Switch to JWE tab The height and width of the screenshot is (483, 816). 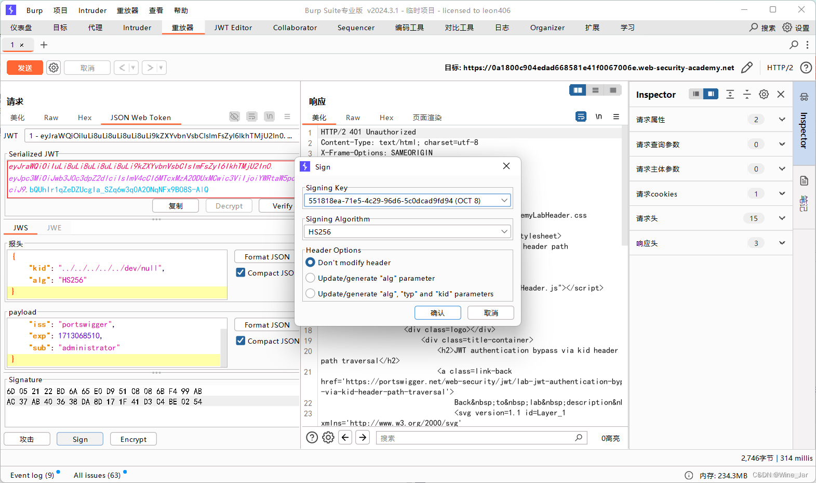click(54, 228)
